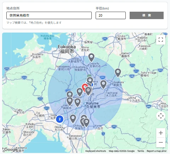The height and width of the screenshot is (154, 170).
Task: Click the Fukuoka 福岡市 city label
Action: (x=67, y=49)
